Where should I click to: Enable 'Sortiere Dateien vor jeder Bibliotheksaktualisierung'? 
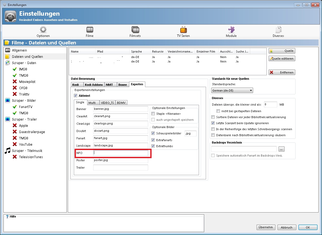(213, 117)
